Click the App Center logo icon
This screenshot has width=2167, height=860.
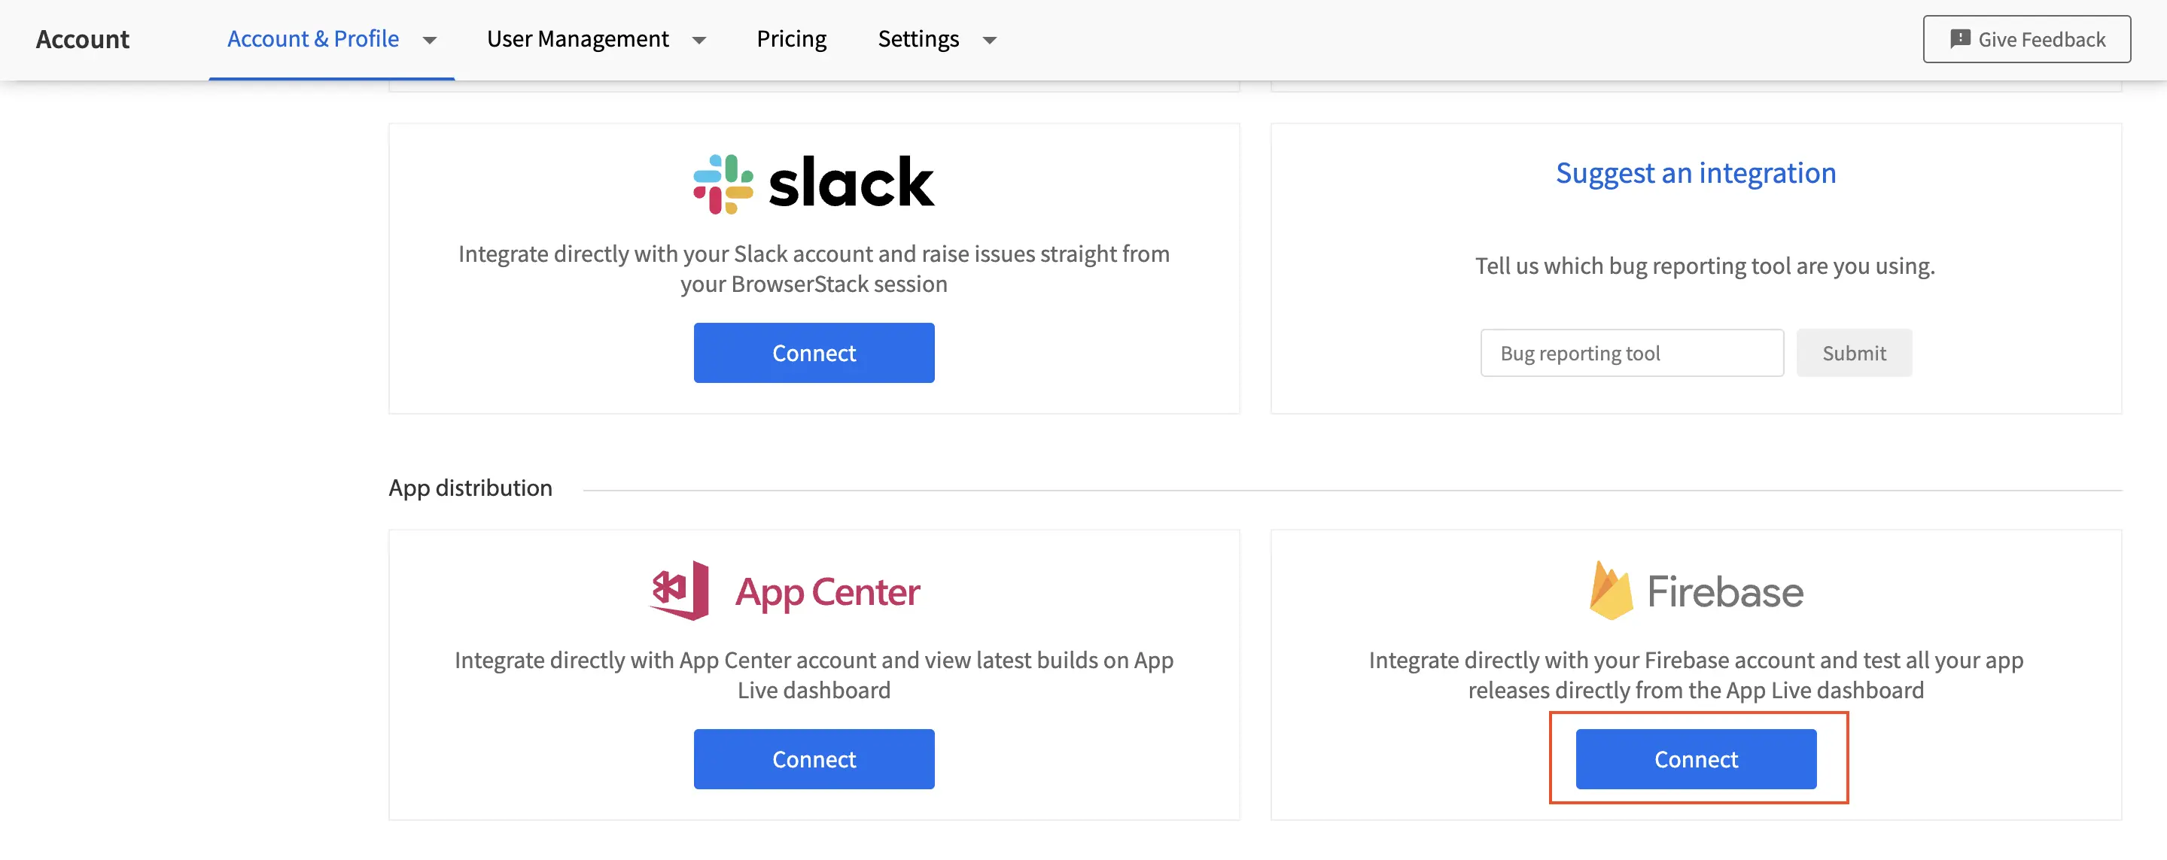click(x=680, y=591)
